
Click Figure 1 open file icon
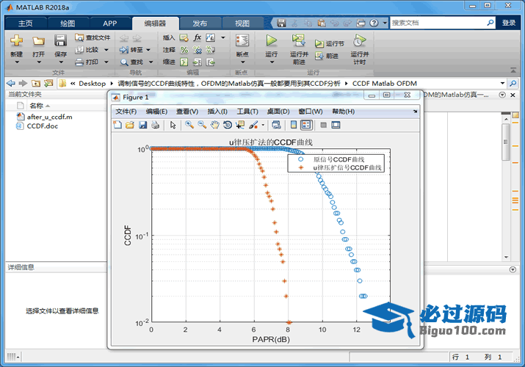[130, 125]
